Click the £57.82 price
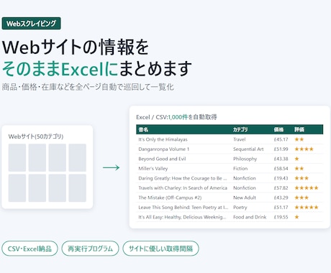331x273 pixels. 281,188
